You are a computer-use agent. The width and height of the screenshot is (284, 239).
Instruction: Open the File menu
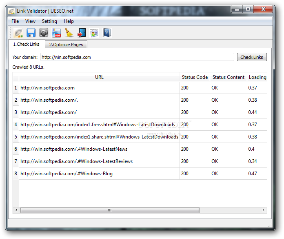click(x=15, y=21)
